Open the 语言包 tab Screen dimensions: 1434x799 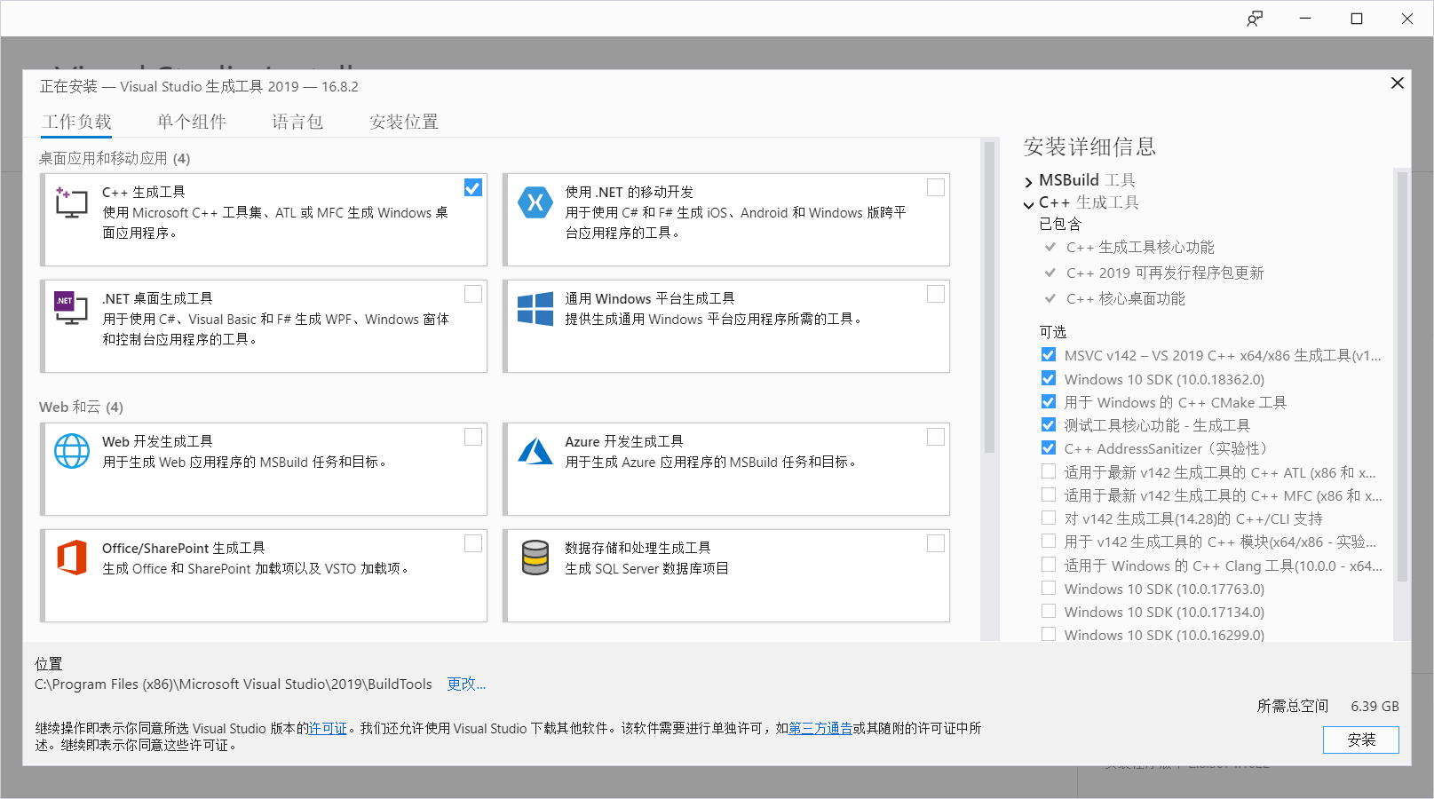[x=297, y=122]
